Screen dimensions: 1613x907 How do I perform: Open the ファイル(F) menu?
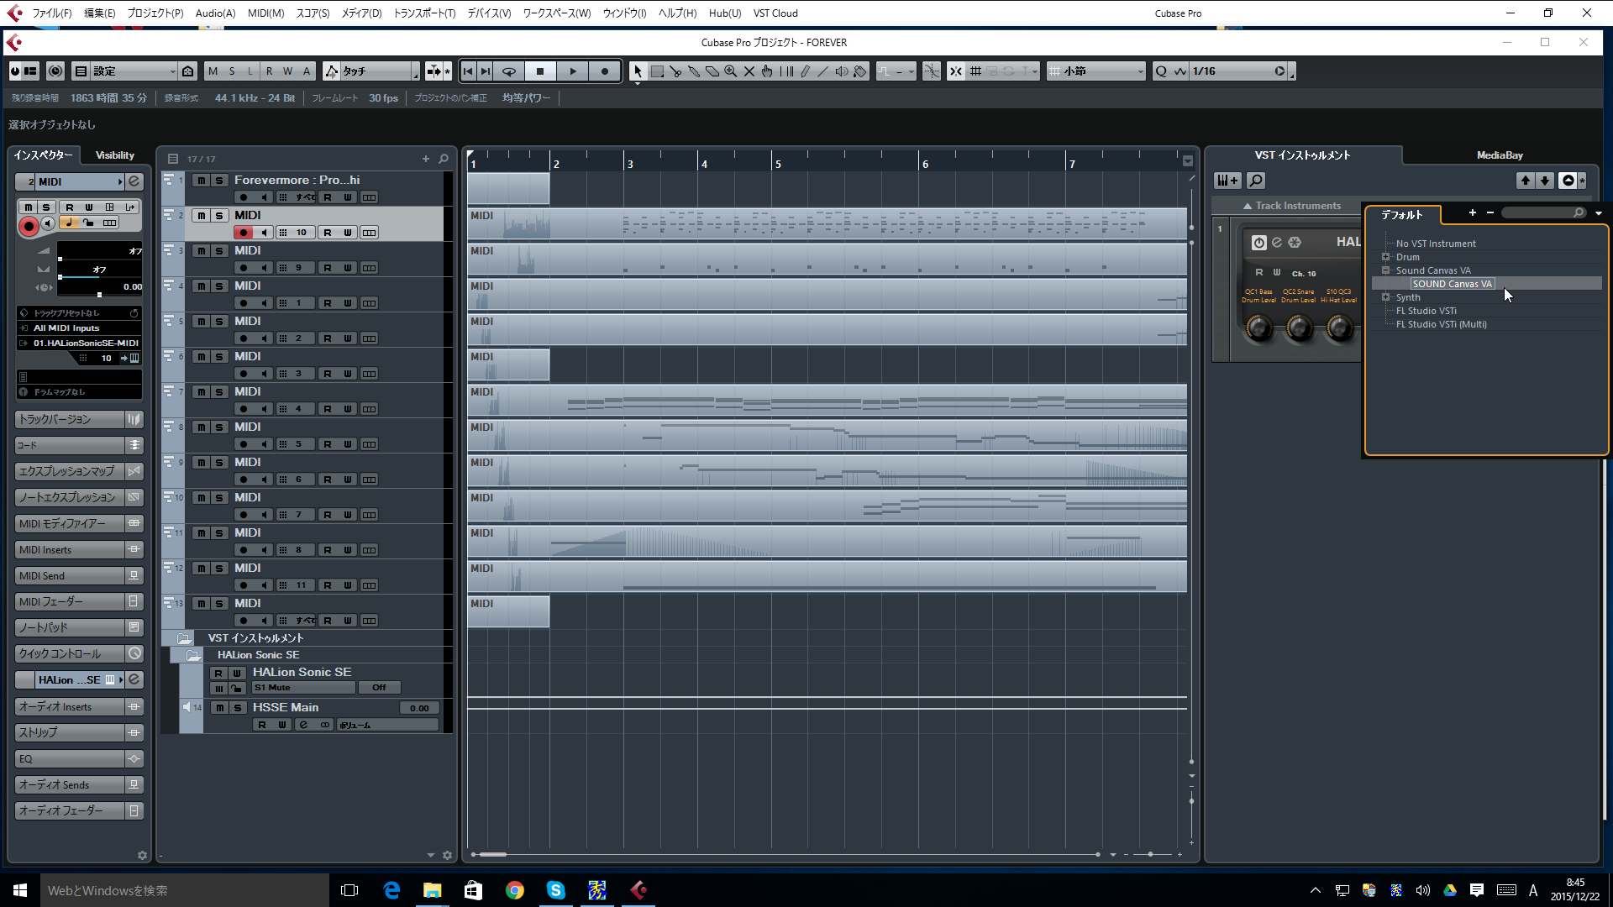coord(52,13)
